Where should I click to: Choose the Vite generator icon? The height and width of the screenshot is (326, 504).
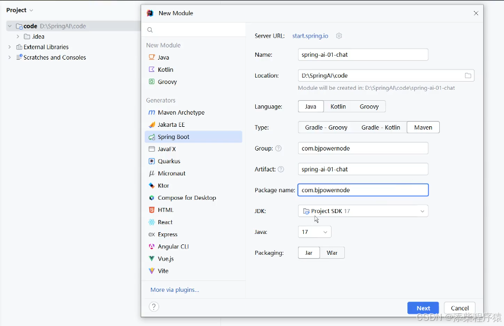pyautogui.click(x=152, y=271)
